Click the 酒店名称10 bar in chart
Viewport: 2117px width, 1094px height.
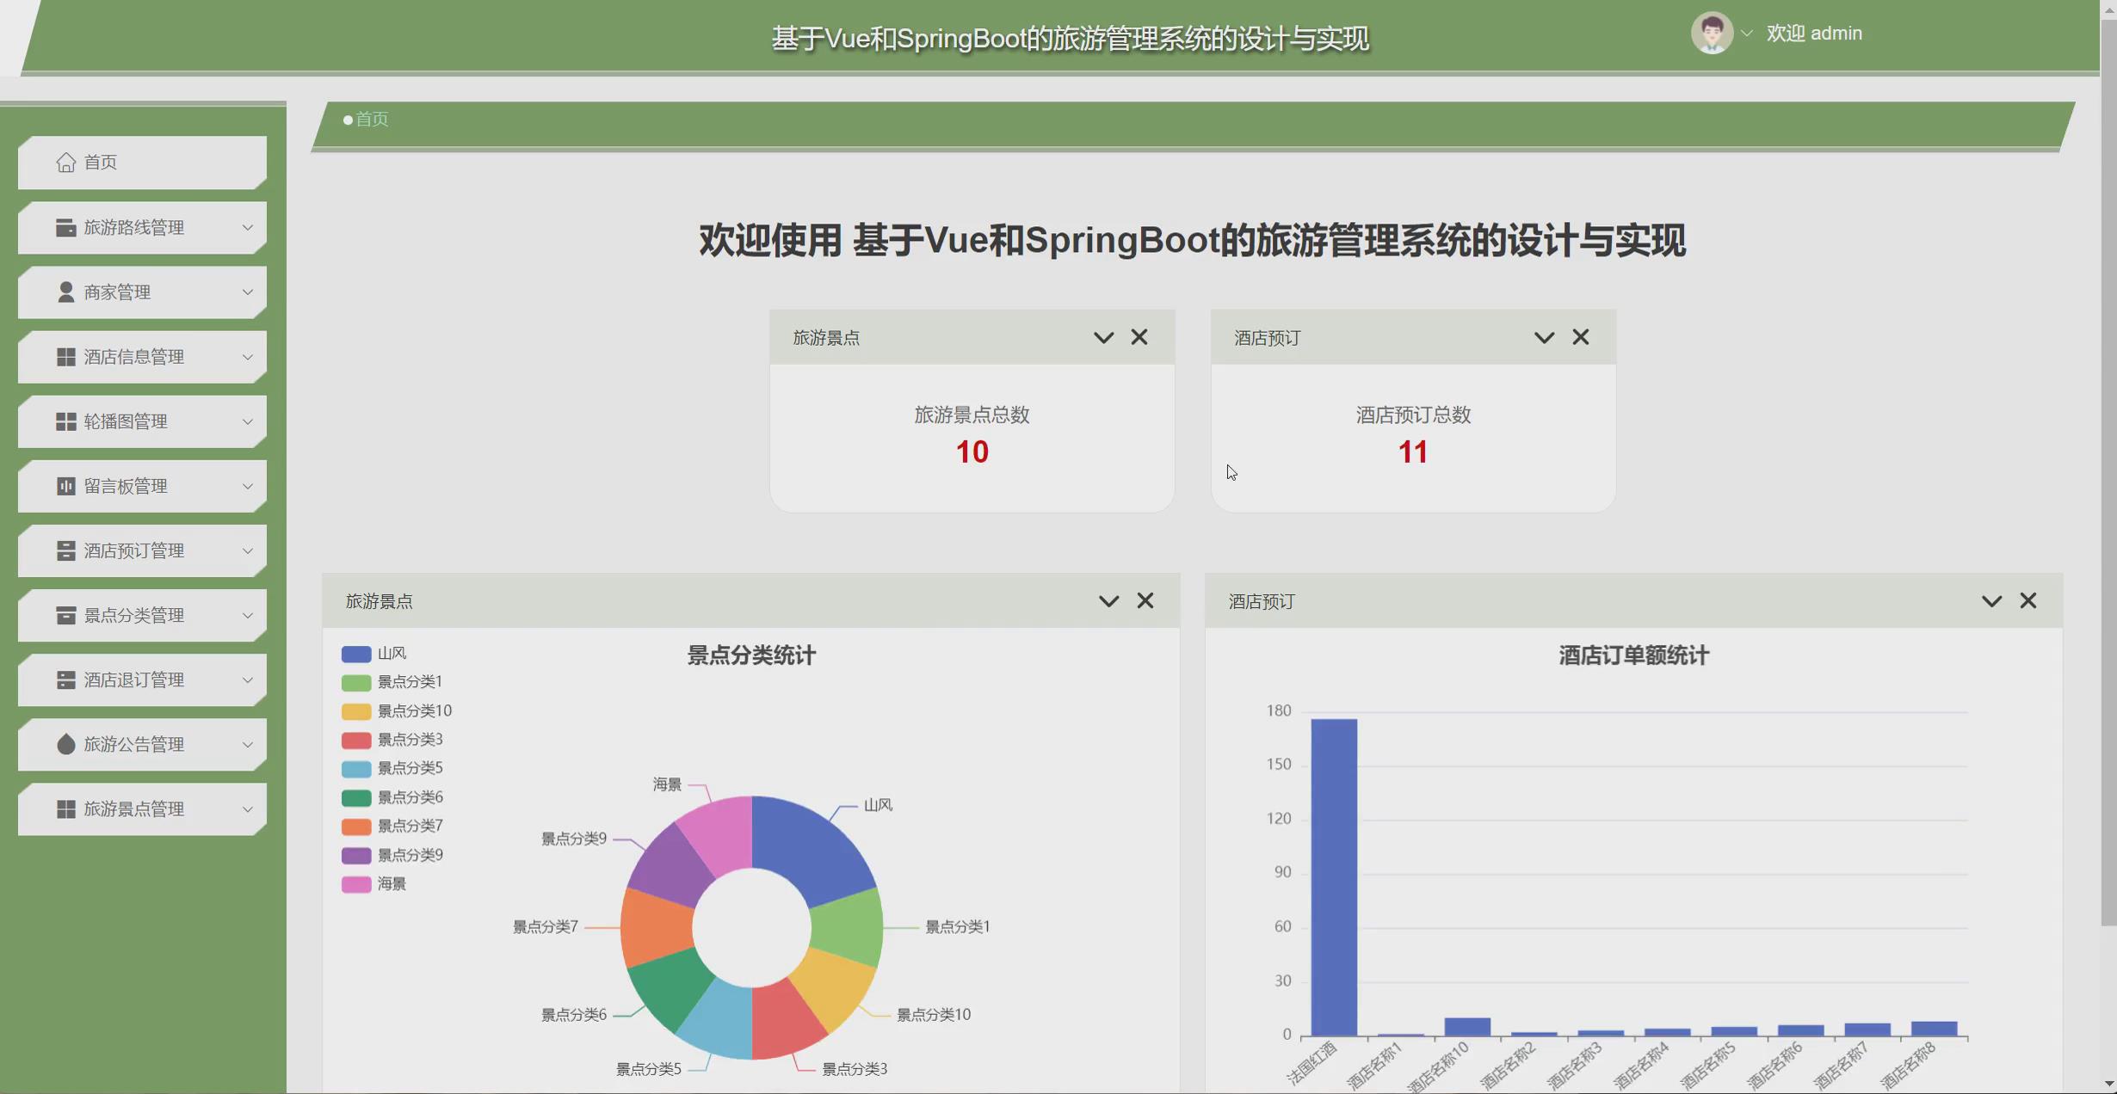coord(1467,1027)
